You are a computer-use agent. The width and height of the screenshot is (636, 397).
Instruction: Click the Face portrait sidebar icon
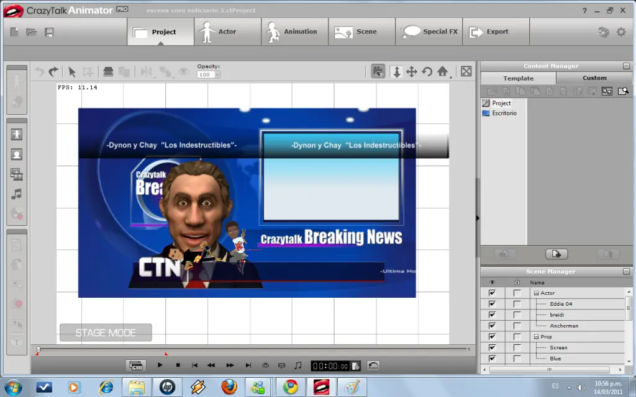coord(17,154)
